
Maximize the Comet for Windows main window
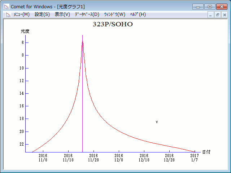(x=209, y=6)
